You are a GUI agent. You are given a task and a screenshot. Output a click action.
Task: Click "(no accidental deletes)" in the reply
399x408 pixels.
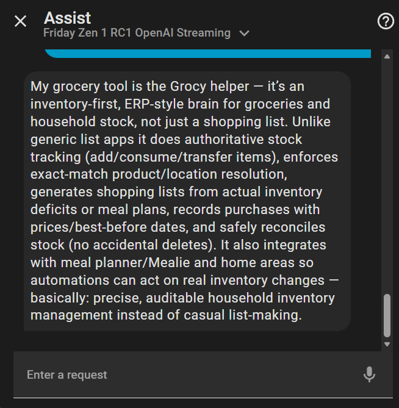click(128, 245)
